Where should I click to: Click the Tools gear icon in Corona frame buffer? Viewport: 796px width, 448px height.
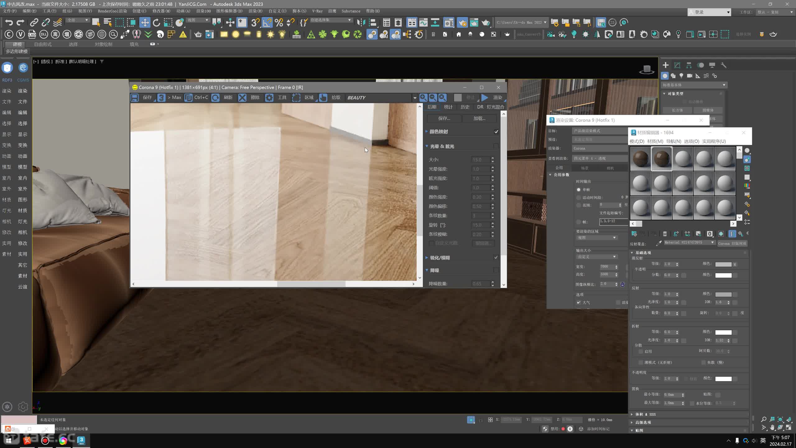coord(269,98)
